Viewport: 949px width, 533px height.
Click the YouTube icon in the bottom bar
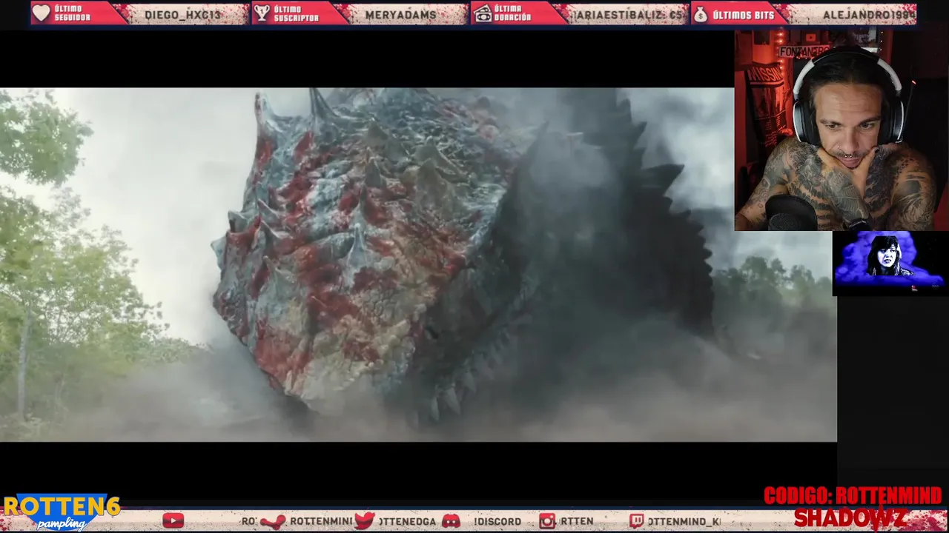coord(173,521)
